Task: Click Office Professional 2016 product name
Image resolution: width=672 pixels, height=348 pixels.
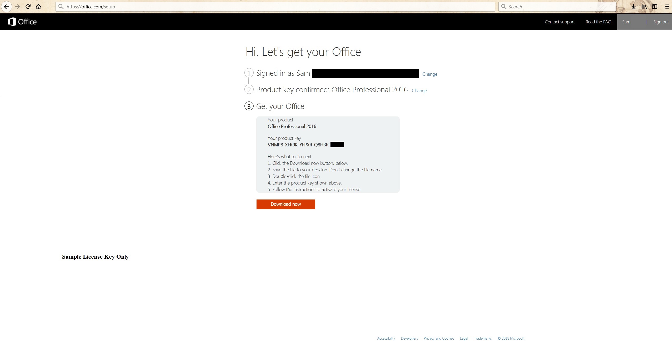Action: (x=292, y=126)
